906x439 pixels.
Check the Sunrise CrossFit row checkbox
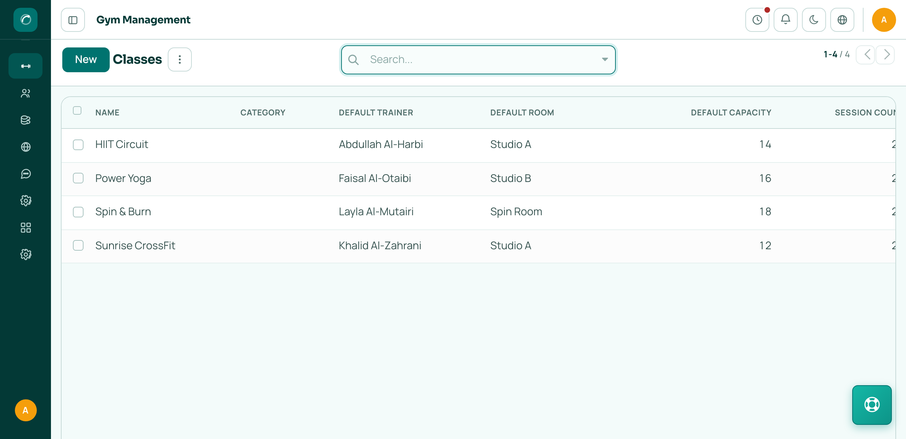(x=78, y=245)
